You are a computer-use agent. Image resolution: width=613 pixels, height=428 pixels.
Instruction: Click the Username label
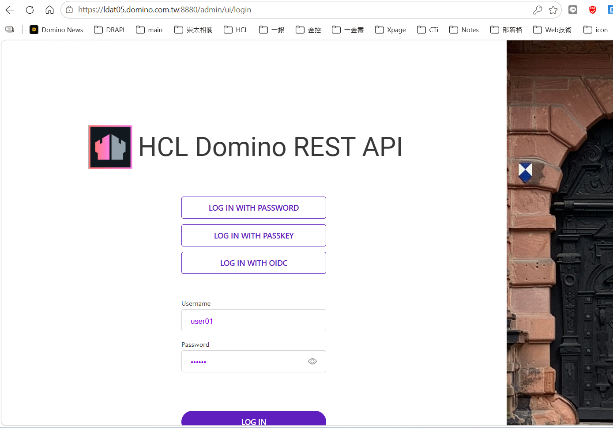[196, 303]
